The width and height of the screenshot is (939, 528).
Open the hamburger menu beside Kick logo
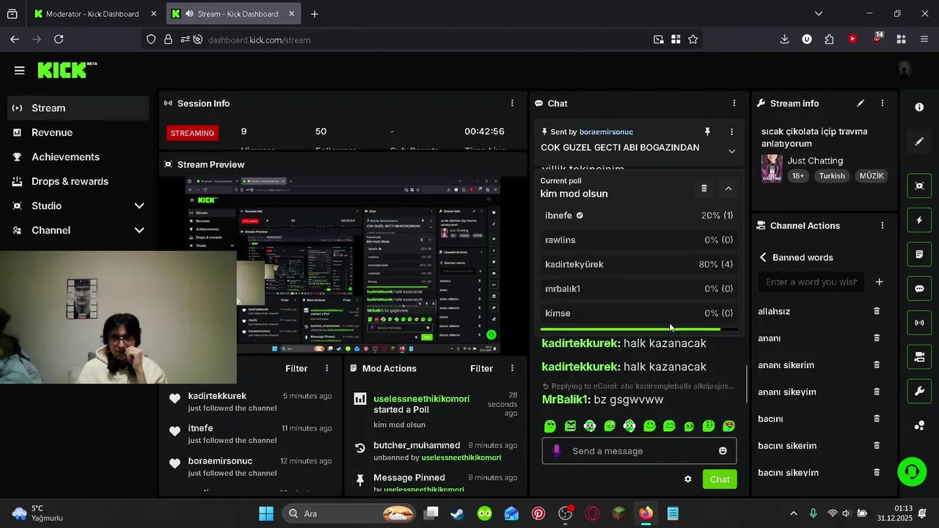coord(20,70)
